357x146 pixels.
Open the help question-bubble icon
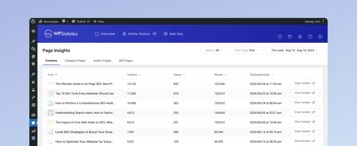click(x=310, y=37)
